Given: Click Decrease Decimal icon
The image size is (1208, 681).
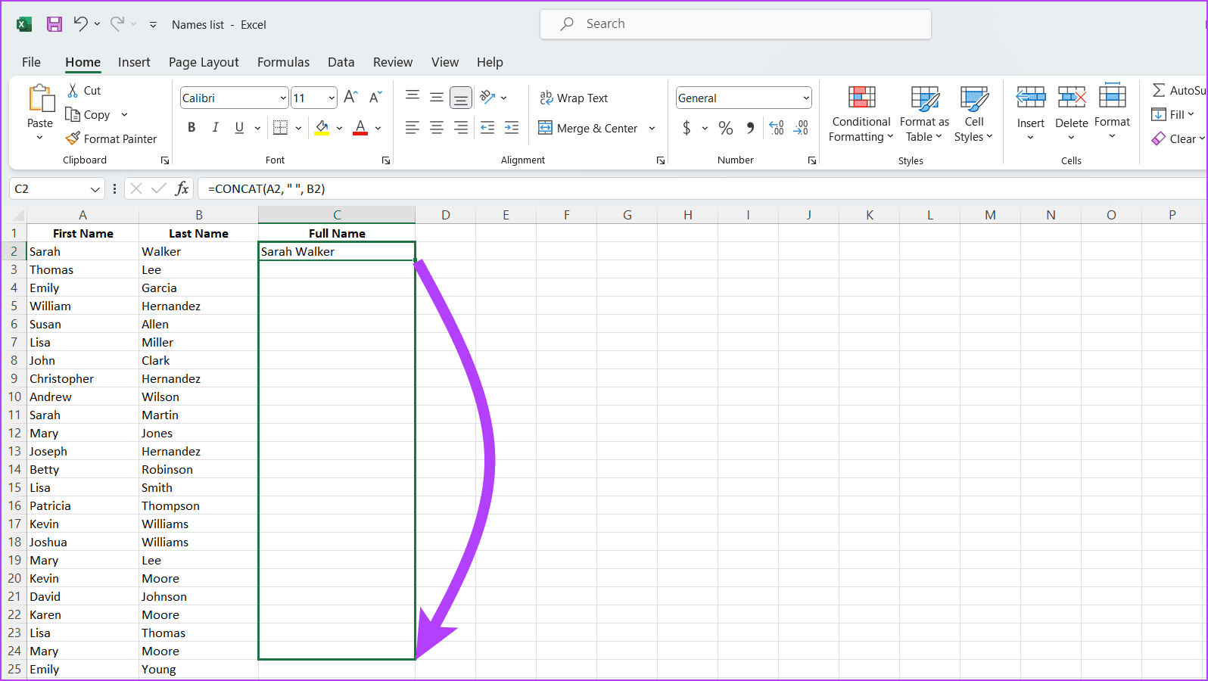Looking at the screenshot, I should pyautogui.click(x=801, y=128).
